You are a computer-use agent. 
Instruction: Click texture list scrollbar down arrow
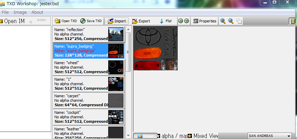click(128, 136)
